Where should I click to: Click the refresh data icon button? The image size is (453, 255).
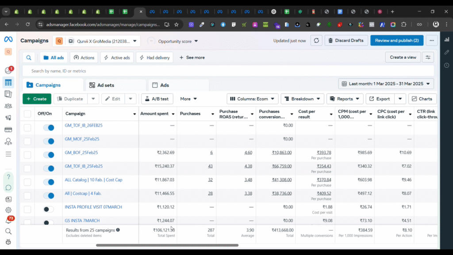tap(316, 41)
